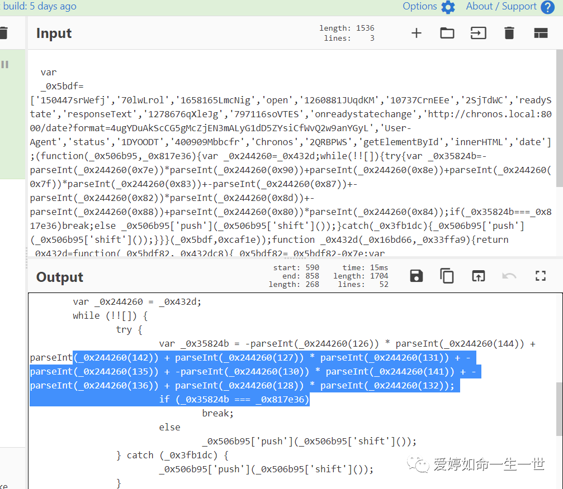Open folder as input

[x=447, y=33]
